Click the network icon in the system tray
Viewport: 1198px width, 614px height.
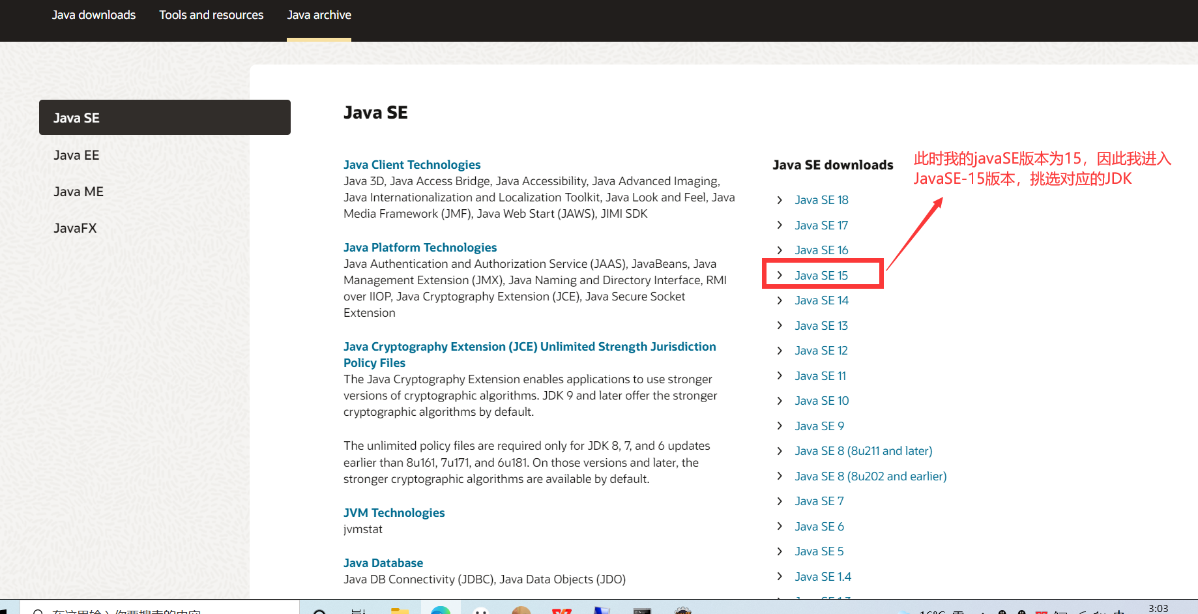[1084, 611]
